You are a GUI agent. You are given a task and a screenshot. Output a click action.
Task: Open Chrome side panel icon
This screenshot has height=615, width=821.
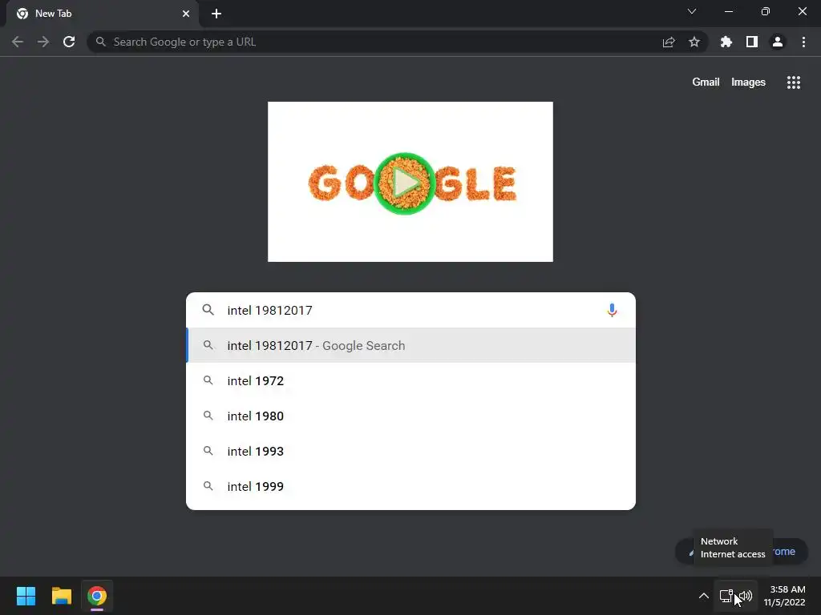pyautogui.click(x=752, y=42)
